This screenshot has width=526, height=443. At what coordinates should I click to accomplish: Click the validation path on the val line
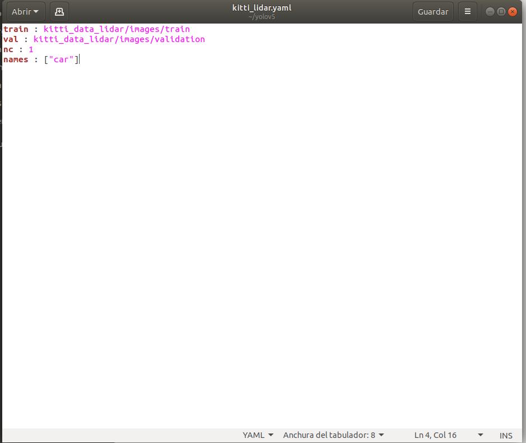(x=179, y=39)
